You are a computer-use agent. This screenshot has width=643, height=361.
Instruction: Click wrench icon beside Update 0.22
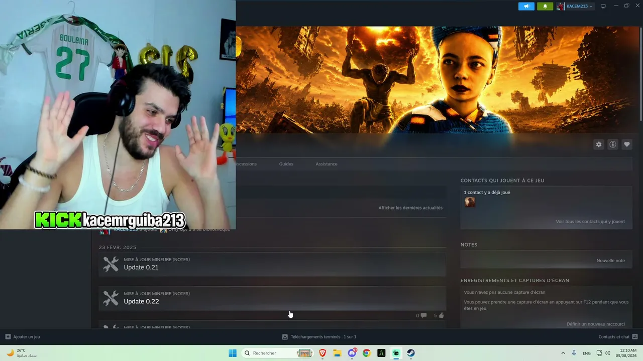click(111, 298)
